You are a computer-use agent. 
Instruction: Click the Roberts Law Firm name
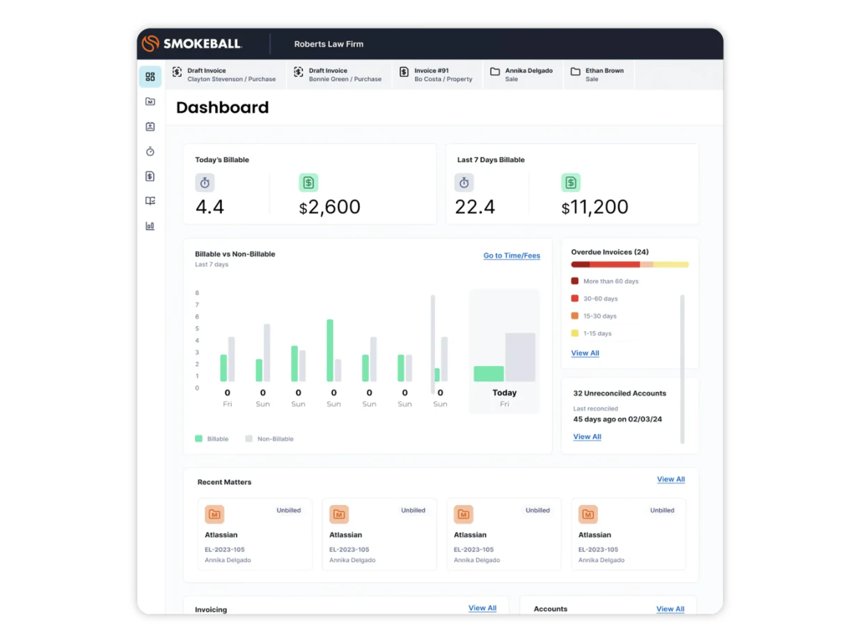(329, 44)
